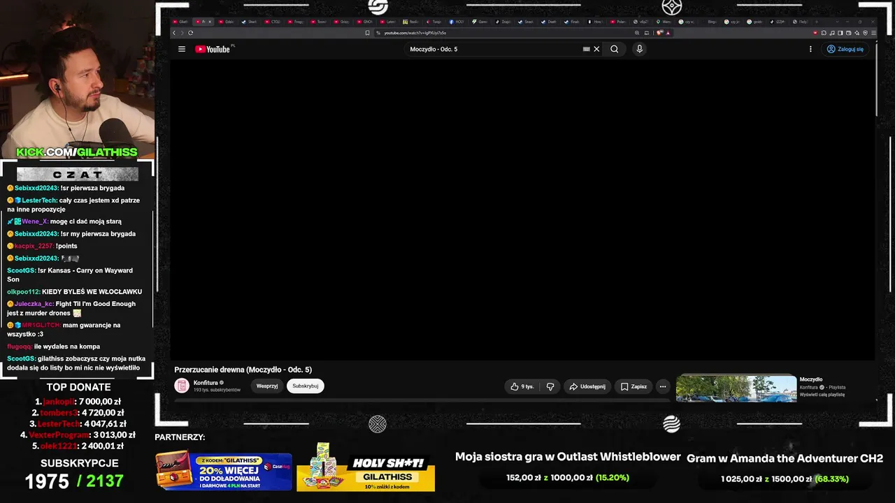This screenshot has width=895, height=503.
Task: Like the video with thumbs up
Action: coord(522,386)
